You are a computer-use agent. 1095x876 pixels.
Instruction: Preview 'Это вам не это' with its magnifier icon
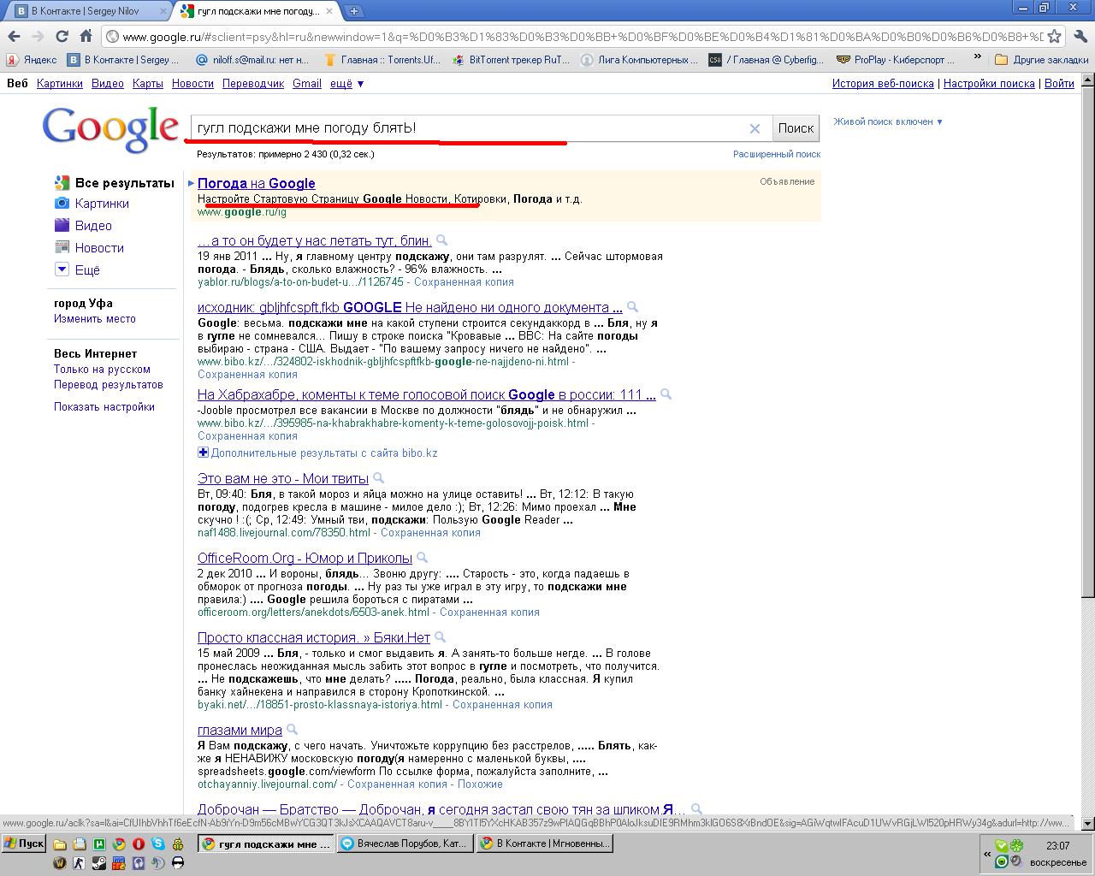click(x=378, y=478)
